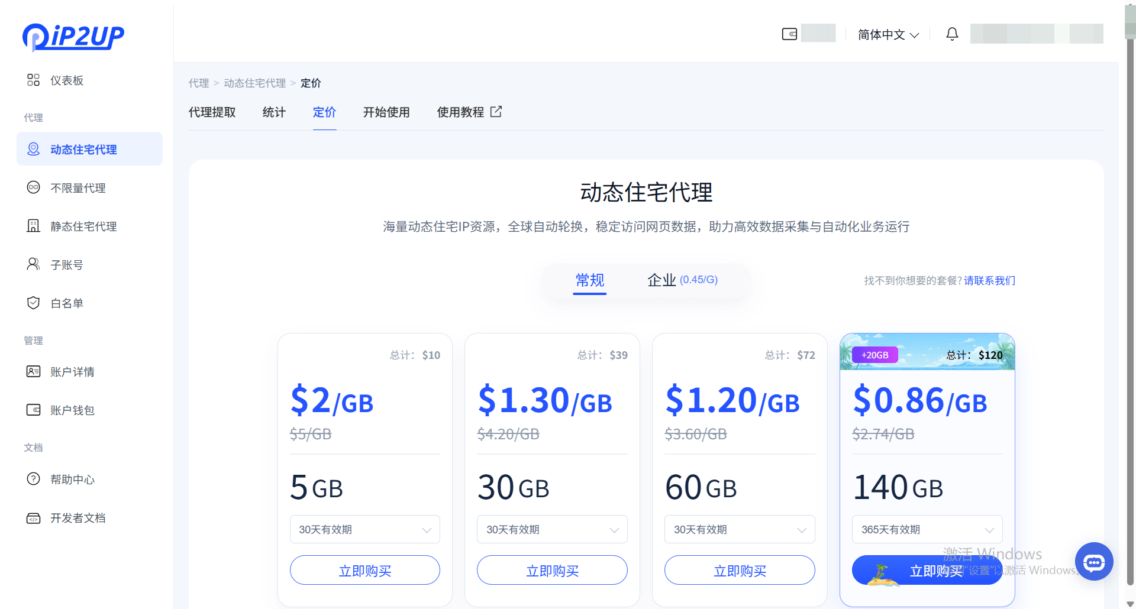Click the 总计: $72 label
Screen dimensions: 1136x609
pyautogui.click(x=790, y=355)
